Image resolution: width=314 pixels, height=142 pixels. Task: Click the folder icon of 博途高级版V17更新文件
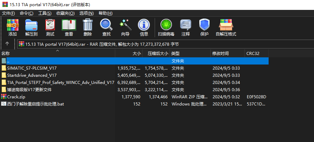4,89
